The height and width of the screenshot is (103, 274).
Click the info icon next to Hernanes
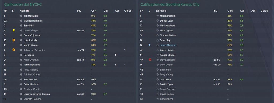pos(21,55)
